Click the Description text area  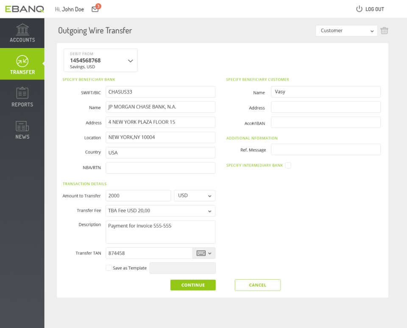click(160, 232)
